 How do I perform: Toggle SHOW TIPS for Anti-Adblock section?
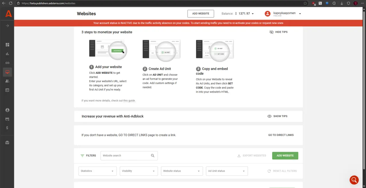point(277,116)
